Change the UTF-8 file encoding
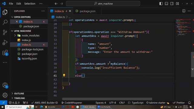This screenshot has height=109, width=194. 112,103
